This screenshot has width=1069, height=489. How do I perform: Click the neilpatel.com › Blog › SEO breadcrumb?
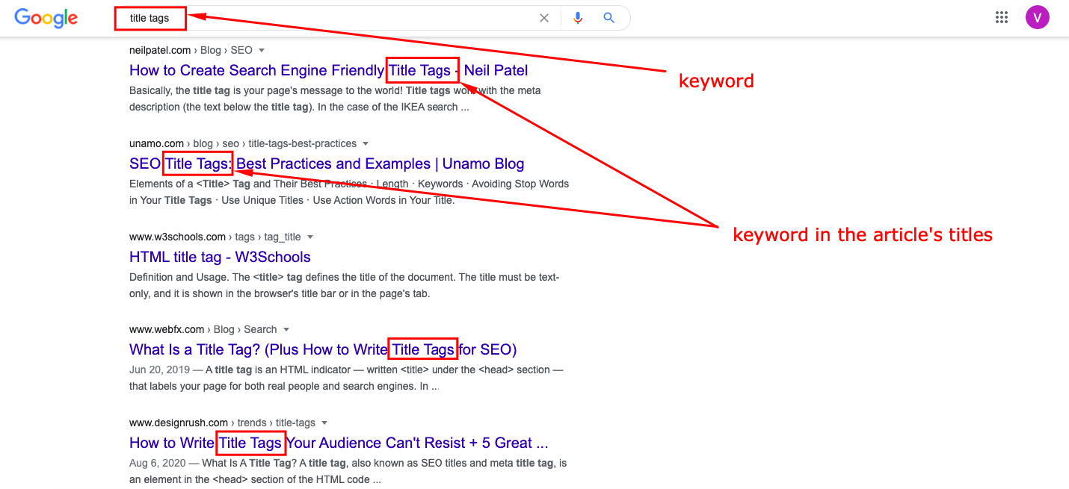[191, 50]
